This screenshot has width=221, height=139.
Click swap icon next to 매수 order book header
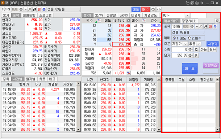(144, 21)
